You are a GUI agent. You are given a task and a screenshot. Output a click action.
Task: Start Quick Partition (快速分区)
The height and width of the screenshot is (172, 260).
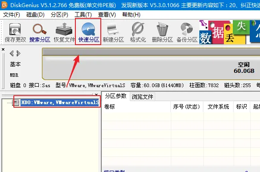pos(89,33)
